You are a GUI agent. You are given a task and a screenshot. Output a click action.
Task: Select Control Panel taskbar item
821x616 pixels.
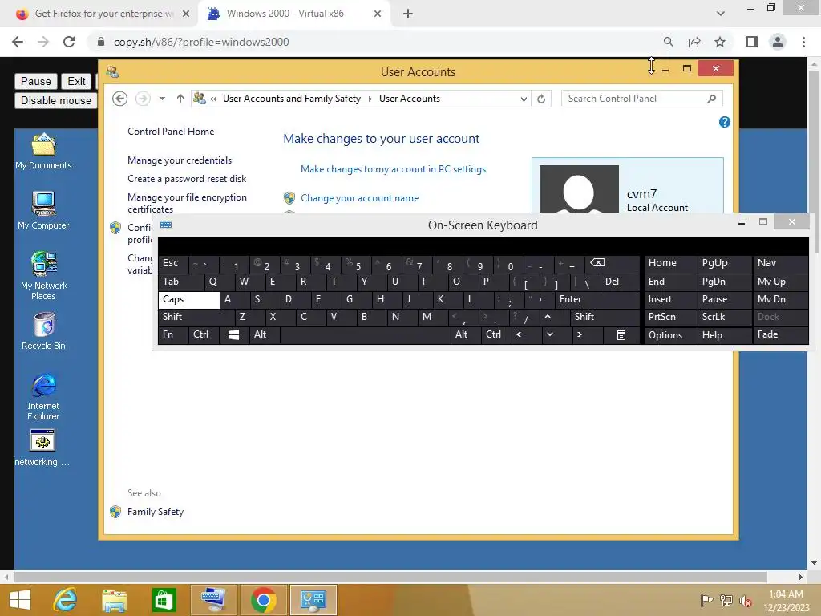point(313,600)
